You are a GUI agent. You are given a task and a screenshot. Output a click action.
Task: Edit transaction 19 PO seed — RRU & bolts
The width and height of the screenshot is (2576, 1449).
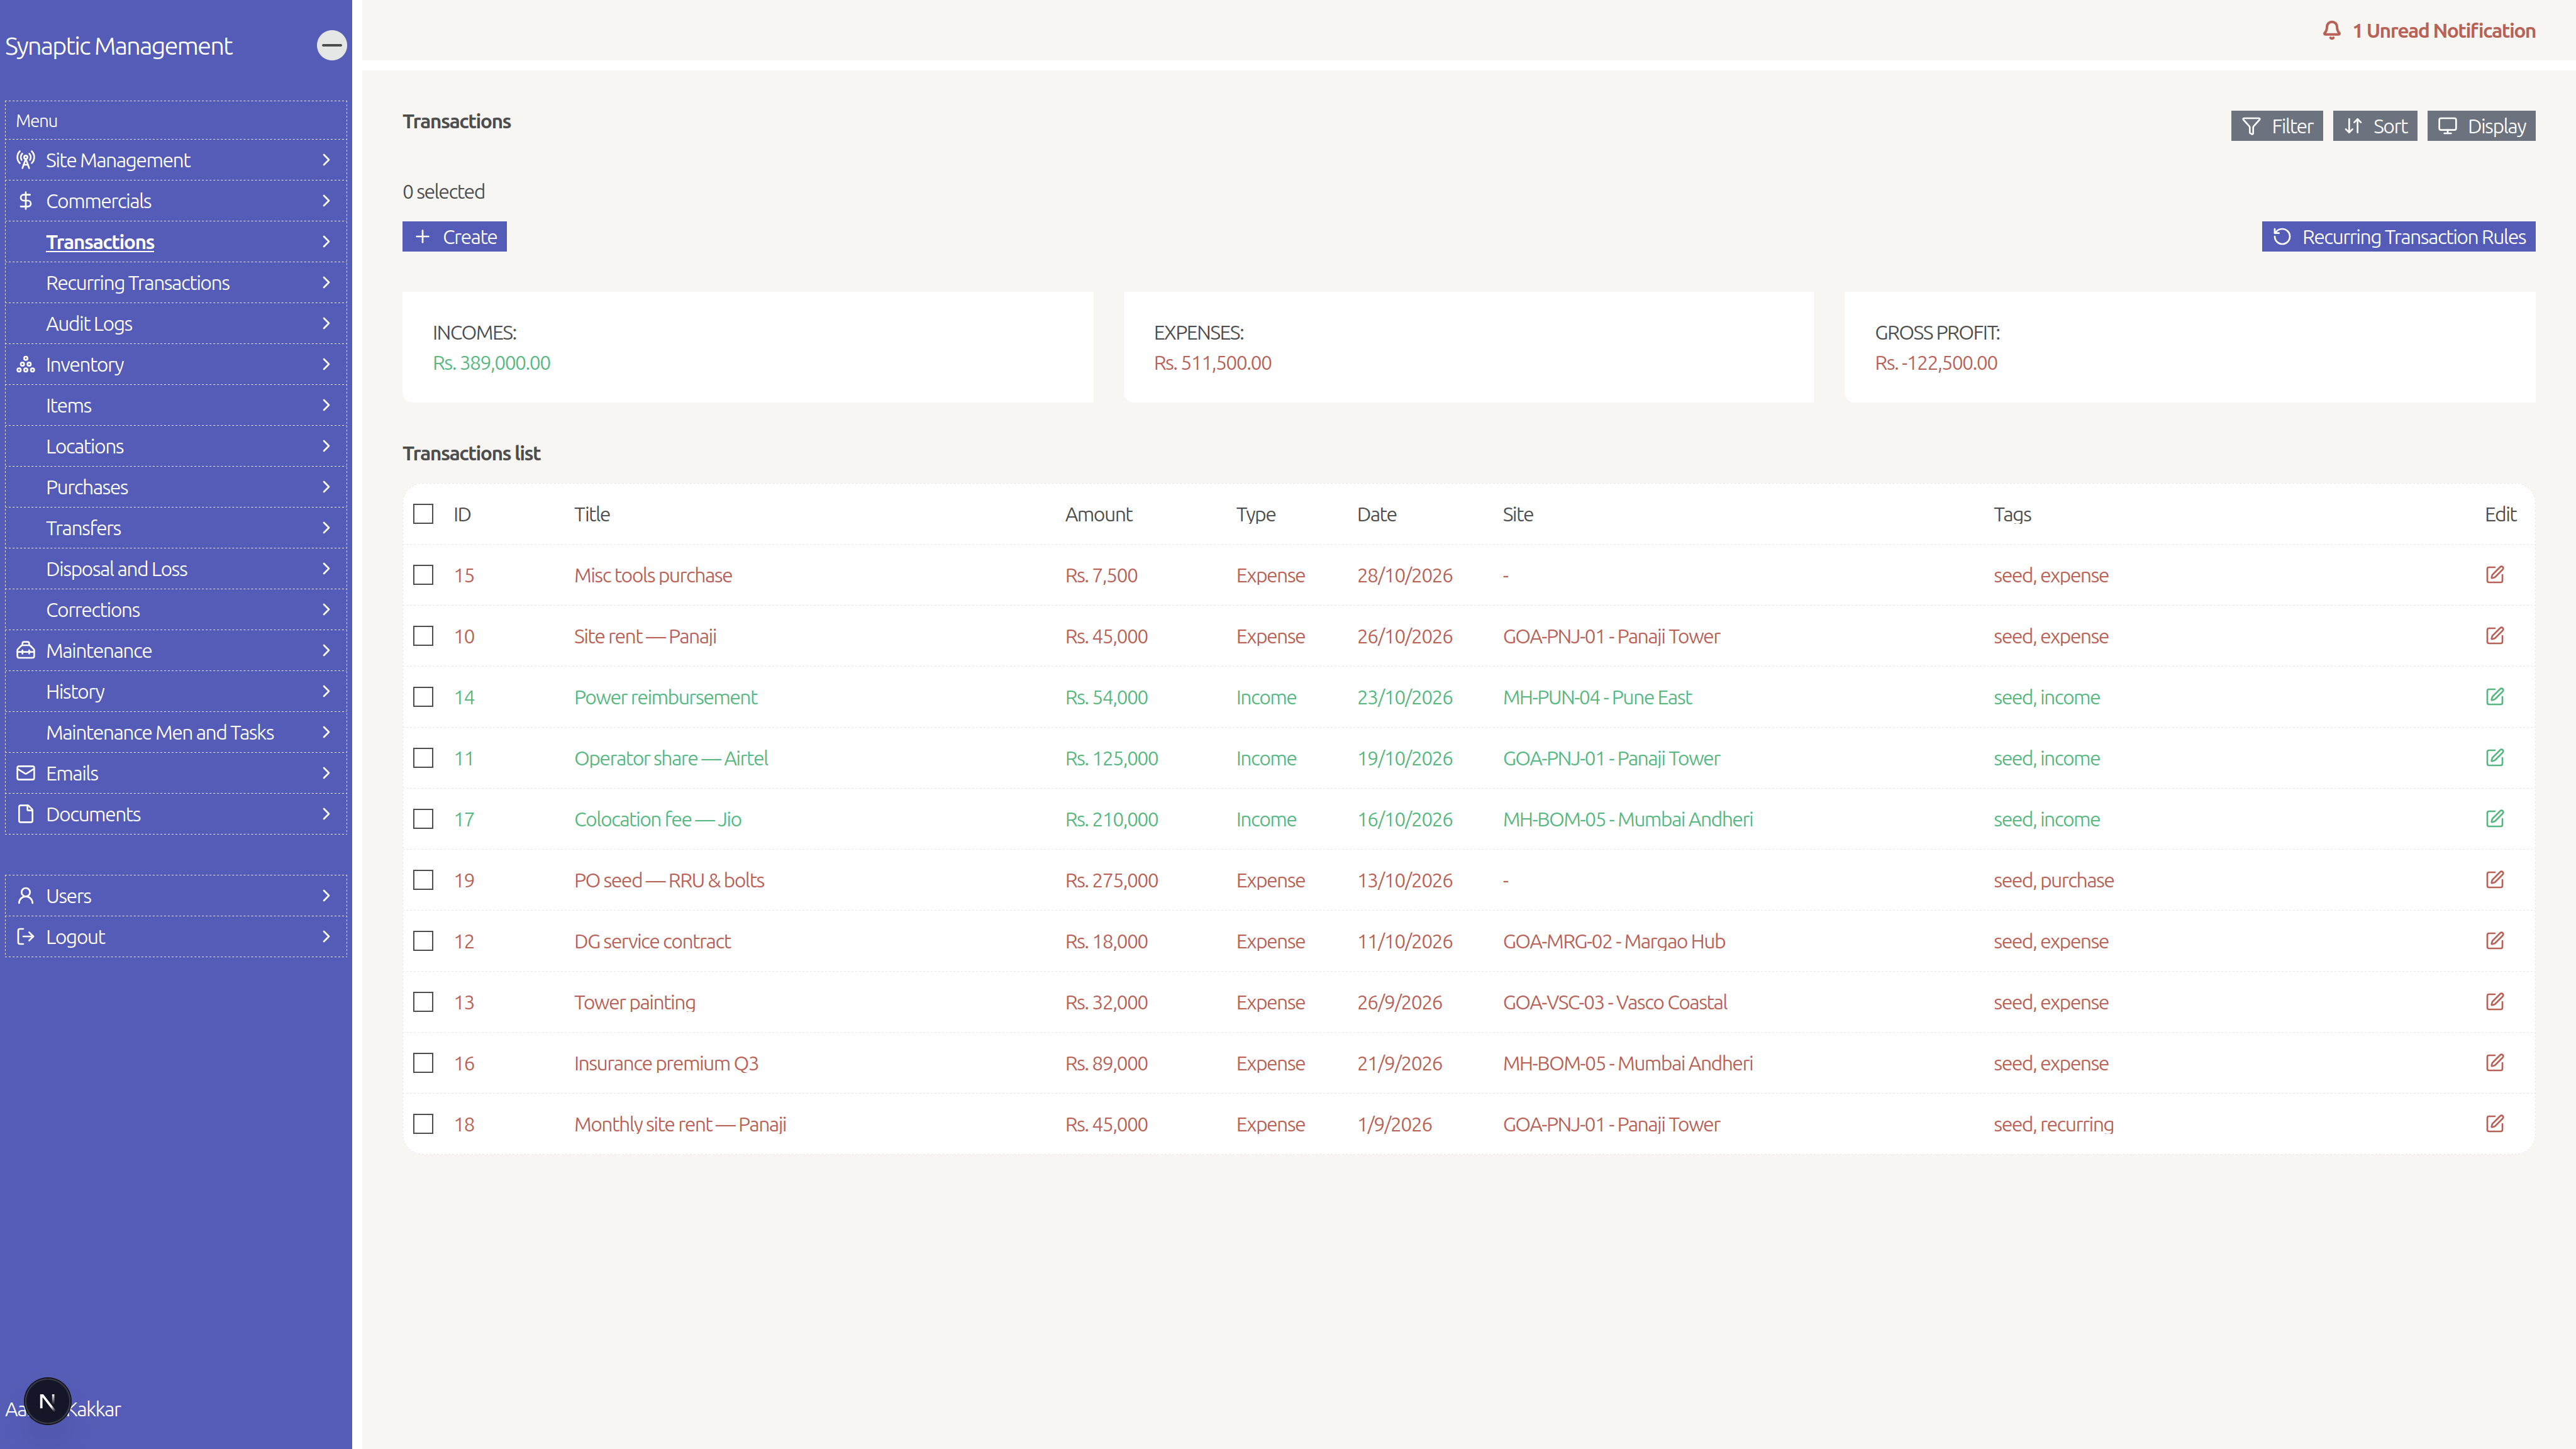2494,879
